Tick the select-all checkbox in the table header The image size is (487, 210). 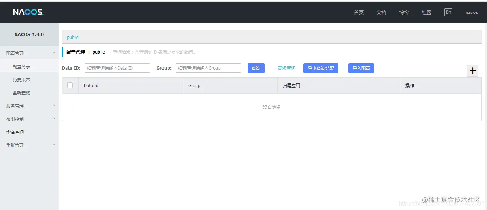pos(70,85)
